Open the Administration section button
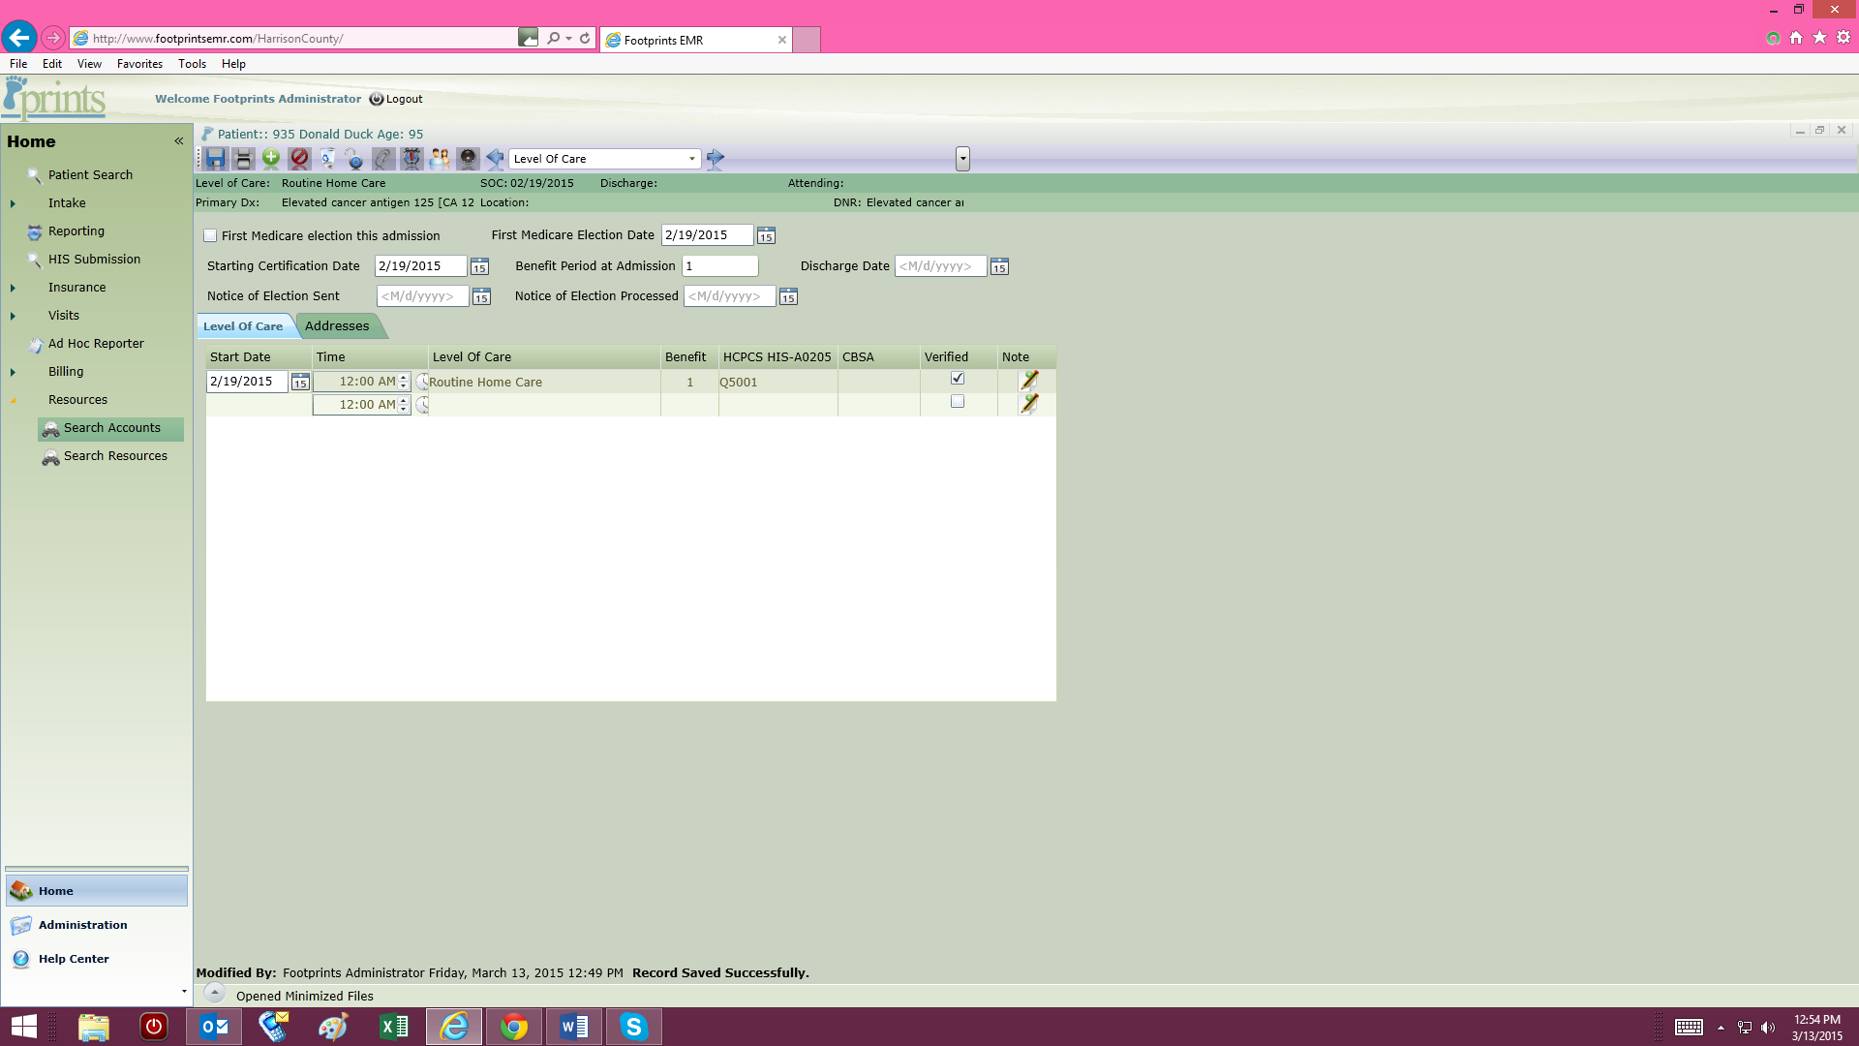The height and width of the screenshot is (1046, 1859). click(x=83, y=925)
